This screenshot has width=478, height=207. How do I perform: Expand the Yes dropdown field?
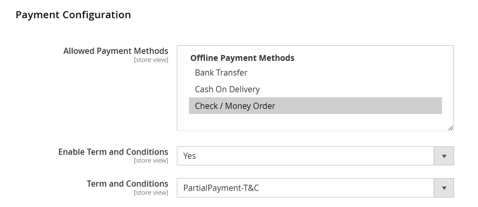(x=315, y=156)
